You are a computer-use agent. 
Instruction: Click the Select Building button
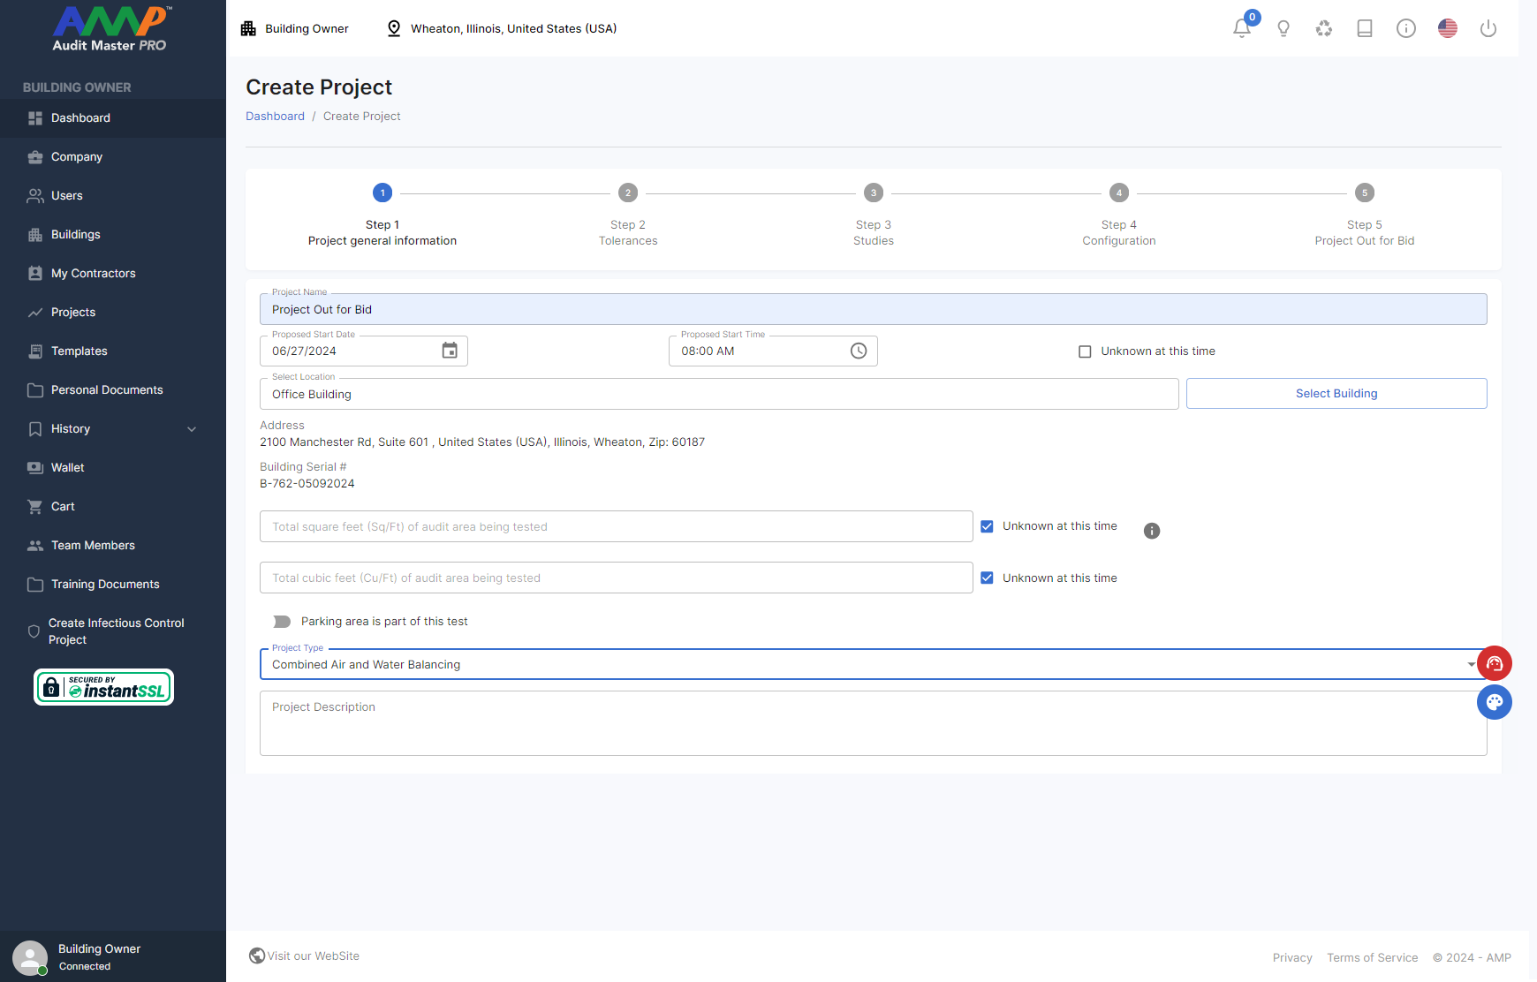pos(1336,394)
